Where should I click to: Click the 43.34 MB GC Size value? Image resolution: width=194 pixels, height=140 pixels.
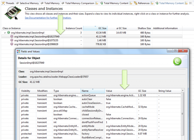coord(101,33)
